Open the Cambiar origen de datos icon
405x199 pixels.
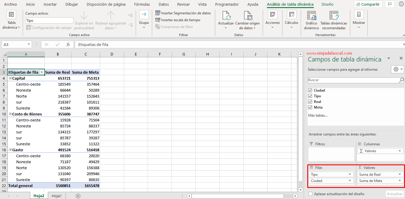pos(247,16)
